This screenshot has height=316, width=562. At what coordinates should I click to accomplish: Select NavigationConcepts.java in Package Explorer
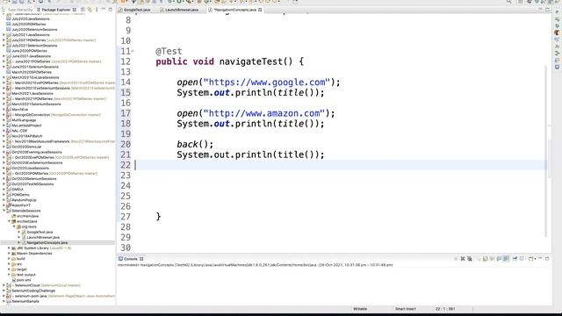tap(47, 242)
